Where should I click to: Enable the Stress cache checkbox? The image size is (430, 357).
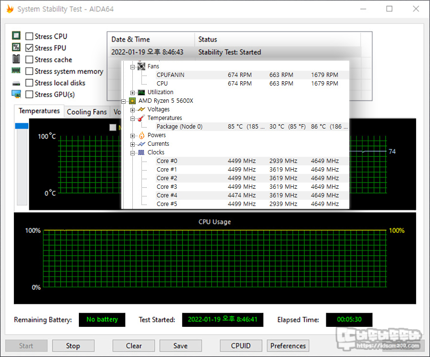click(x=29, y=60)
